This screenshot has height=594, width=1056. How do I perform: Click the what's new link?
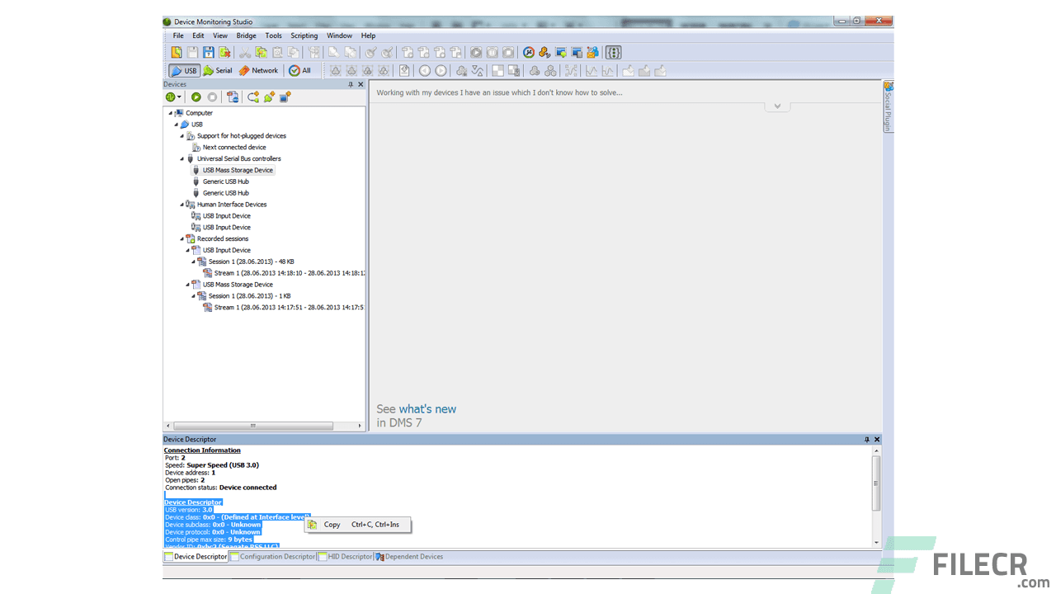coord(427,408)
